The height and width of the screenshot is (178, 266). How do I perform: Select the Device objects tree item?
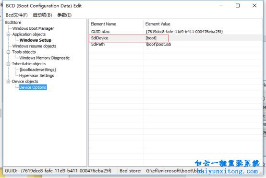[25, 82]
